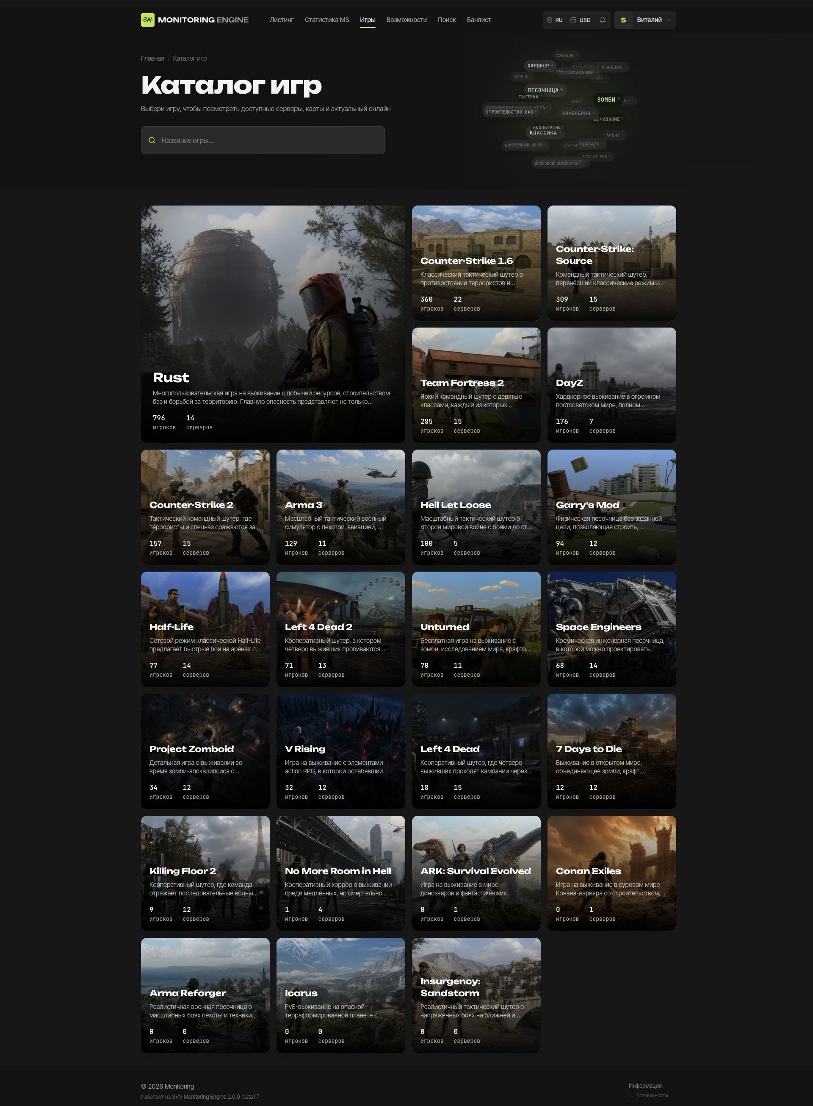813x1106 pixels.
Task: Open the Icarus game card
Action: click(340, 995)
